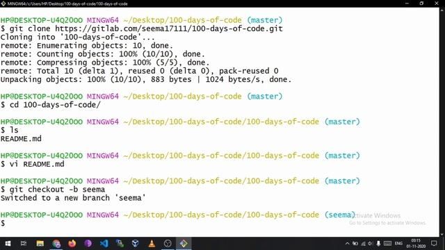Screen dimensions: 445x250
Task: Click the MINGW64 window title text
Action: [x=67, y=3]
